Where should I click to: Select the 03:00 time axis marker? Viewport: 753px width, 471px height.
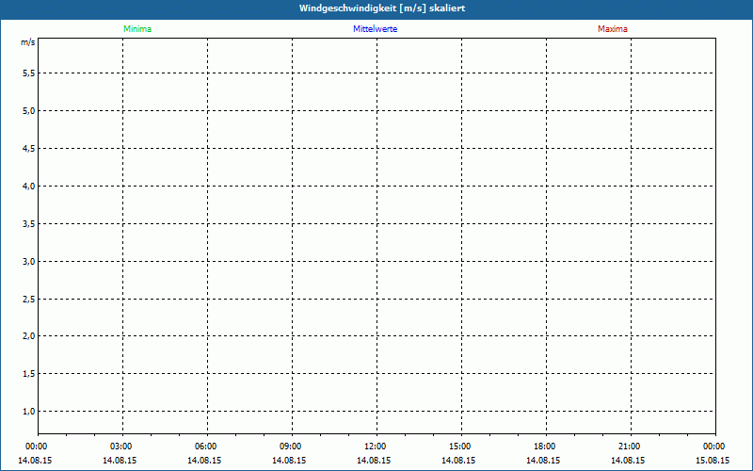pyautogui.click(x=120, y=447)
